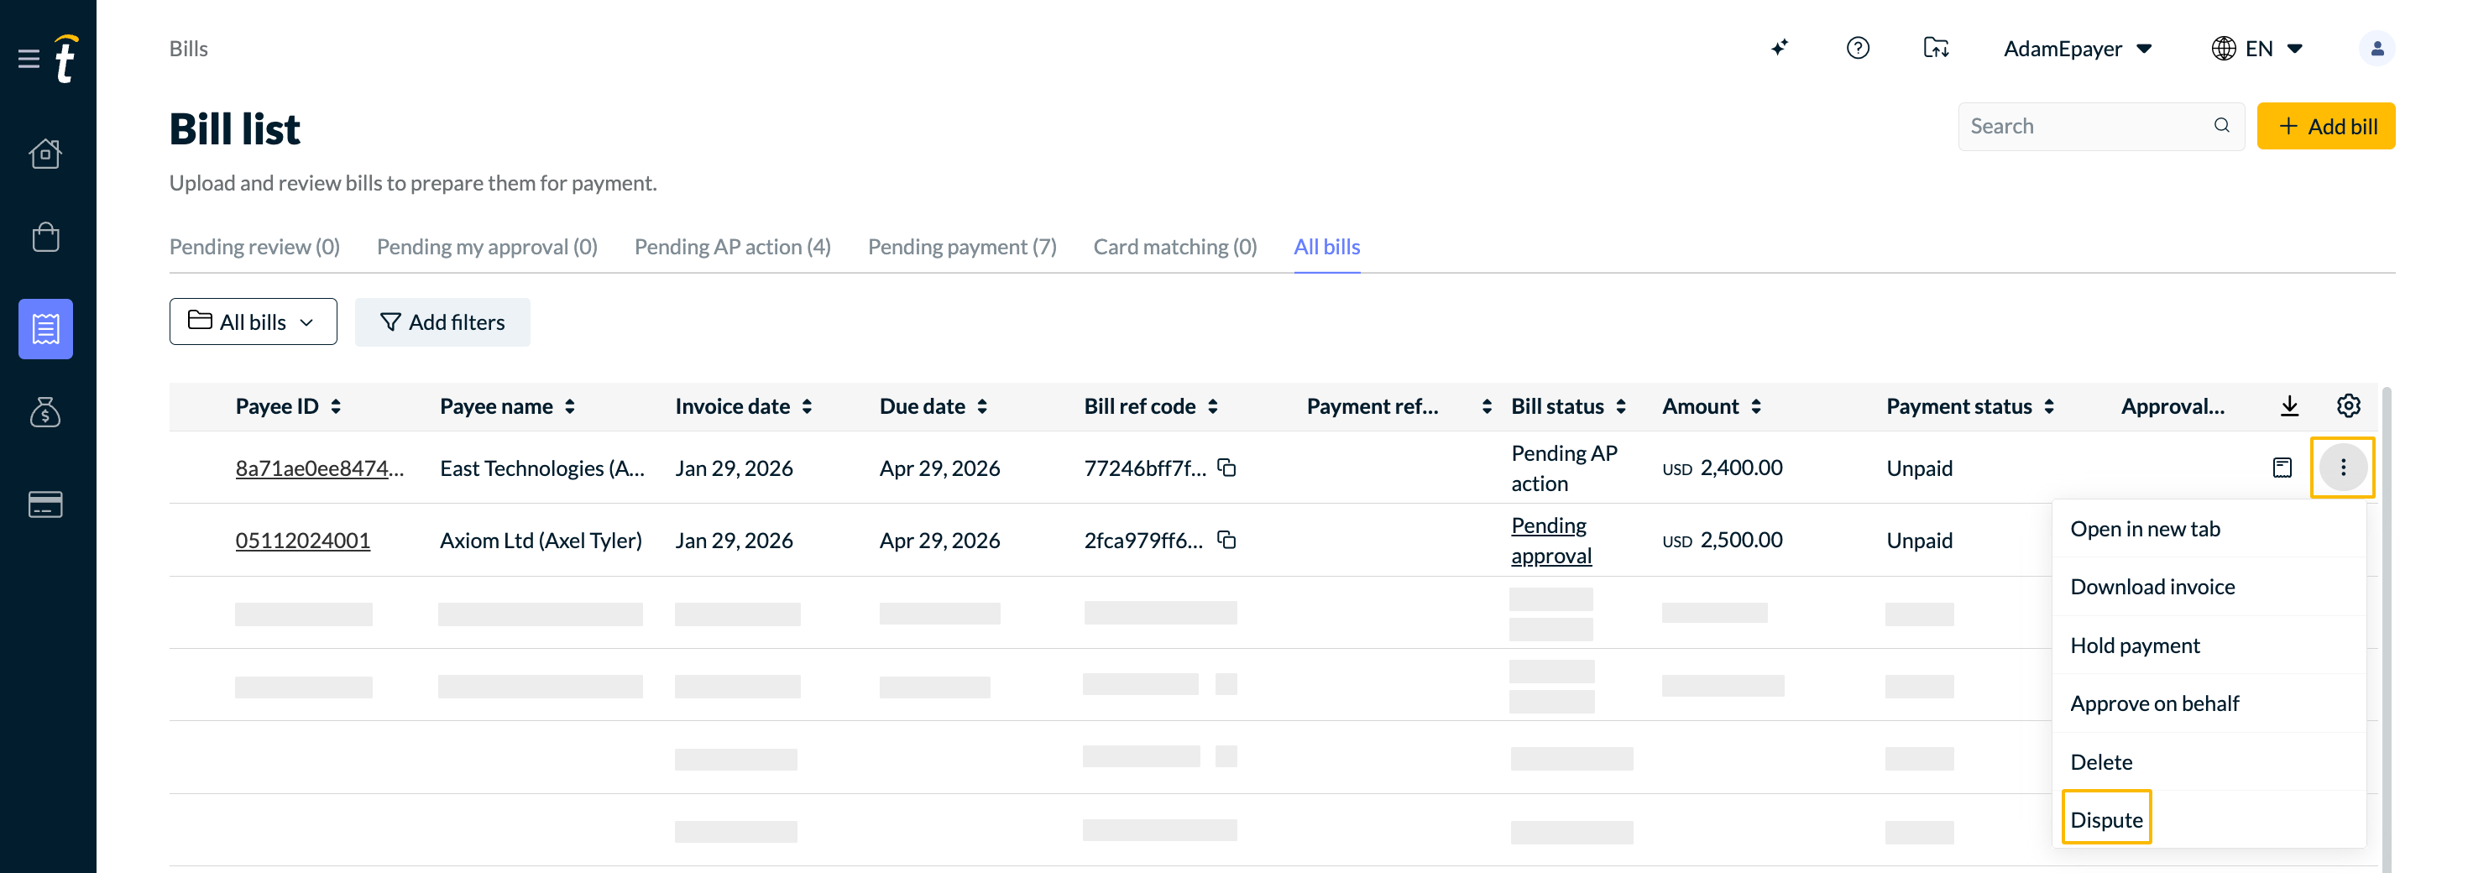Switch to Pending my approval tab
The width and height of the screenshot is (2468, 873).
tap(487, 248)
